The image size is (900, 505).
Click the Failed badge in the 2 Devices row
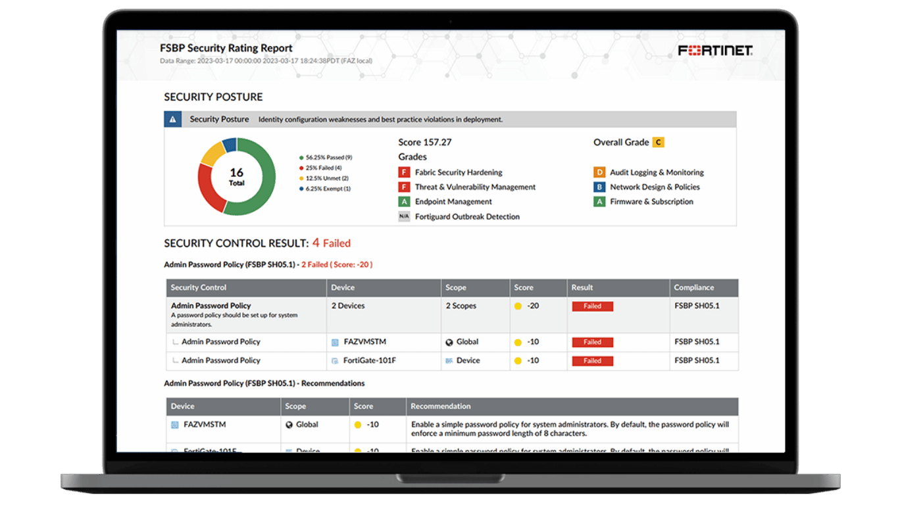click(x=592, y=306)
